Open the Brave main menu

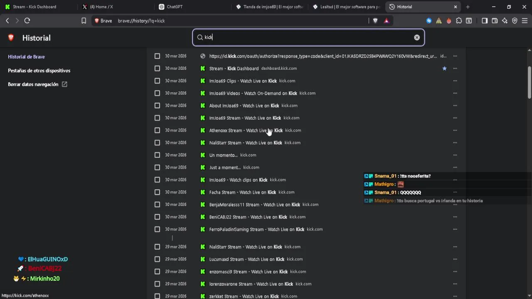click(x=525, y=21)
